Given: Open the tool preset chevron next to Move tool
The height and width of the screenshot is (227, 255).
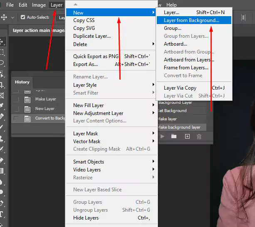Looking at the screenshot, I should click(12, 17).
